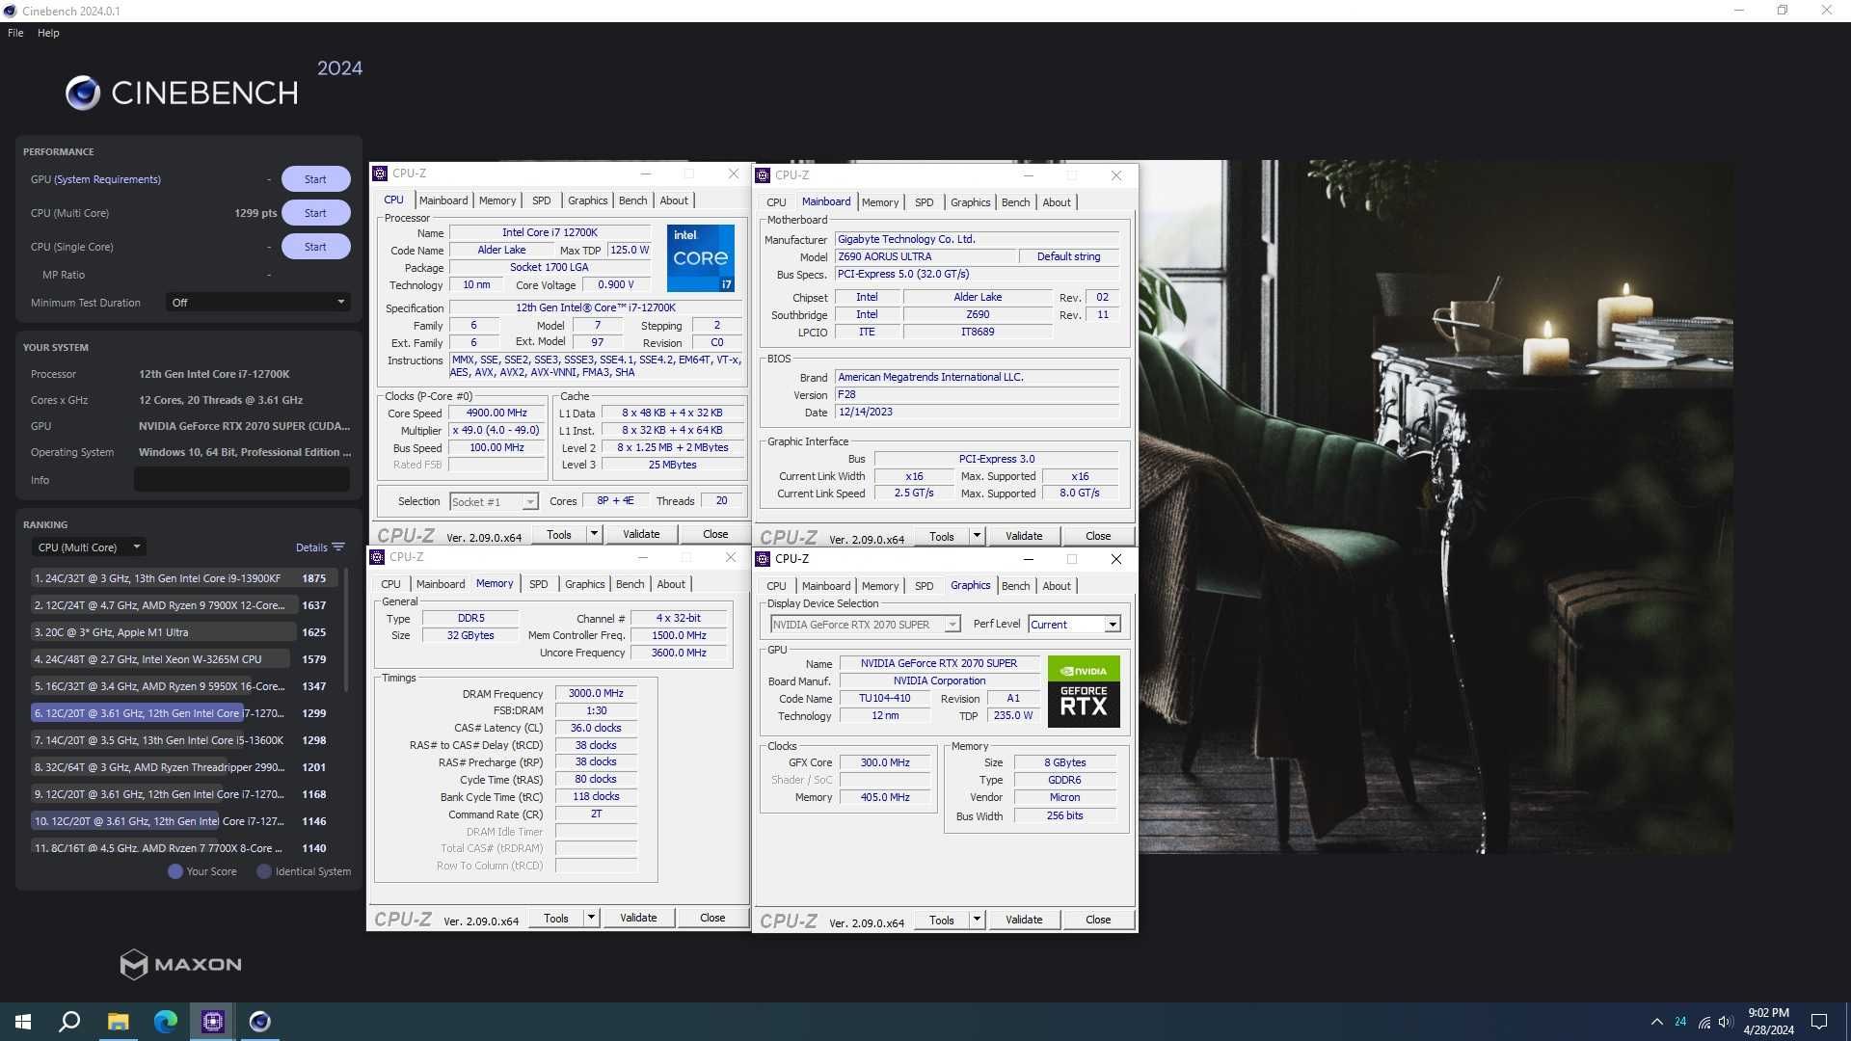Open the File menu in Cinebench
The image size is (1851, 1041).
tap(15, 33)
